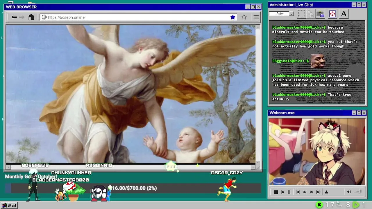This screenshot has width=372, height=209.
Task: Skip to next track in Webcam.exe
Action: (318, 192)
